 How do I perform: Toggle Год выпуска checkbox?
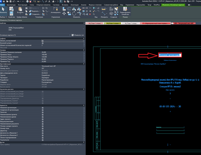coord(43,140)
